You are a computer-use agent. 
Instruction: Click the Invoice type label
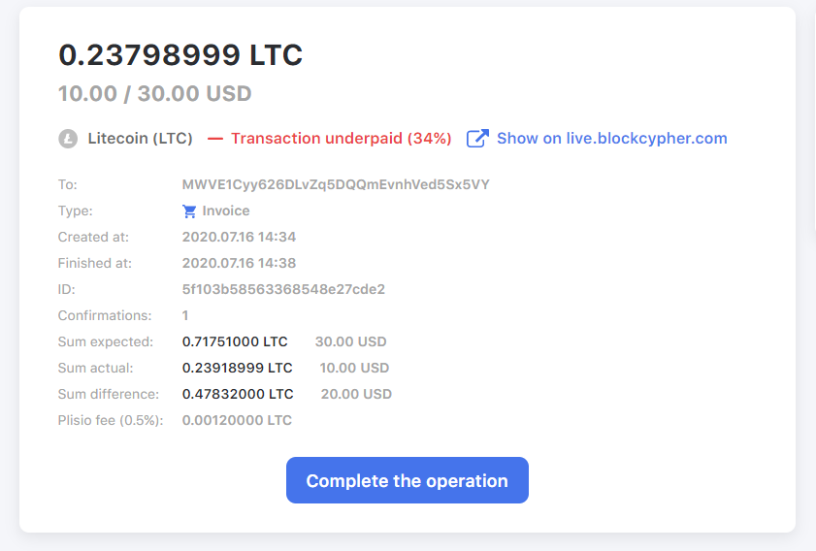pos(226,211)
